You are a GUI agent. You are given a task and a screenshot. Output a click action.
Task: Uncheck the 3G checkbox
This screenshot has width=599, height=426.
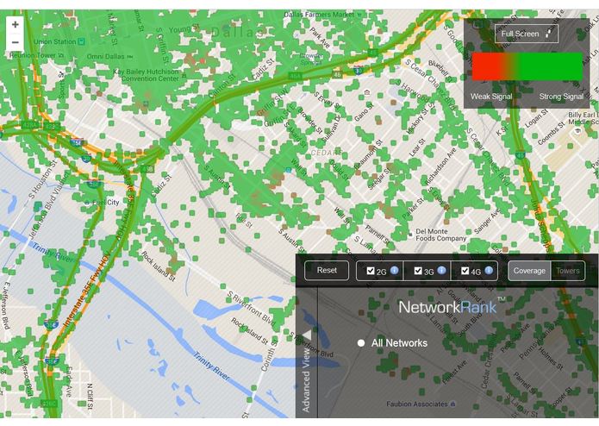pyautogui.click(x=418, y=271)
